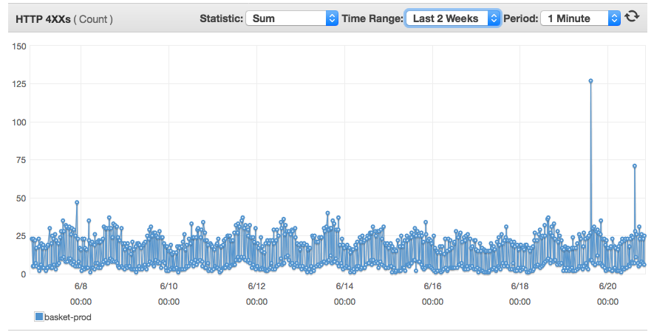Viewport: 654px width, 332px height.
Task: Open Time Range dropdown showing Last 2 Weeks
Action: pos(452,18)
